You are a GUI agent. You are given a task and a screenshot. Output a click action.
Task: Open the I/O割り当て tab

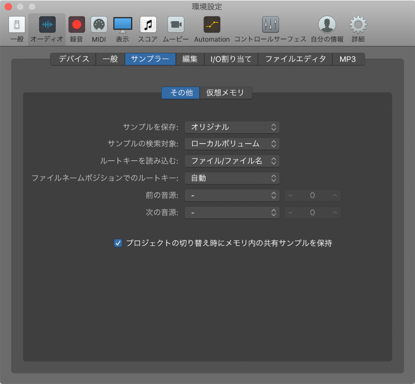pos(231,59)
